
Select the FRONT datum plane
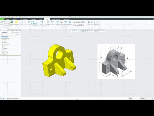click(4, 43)
